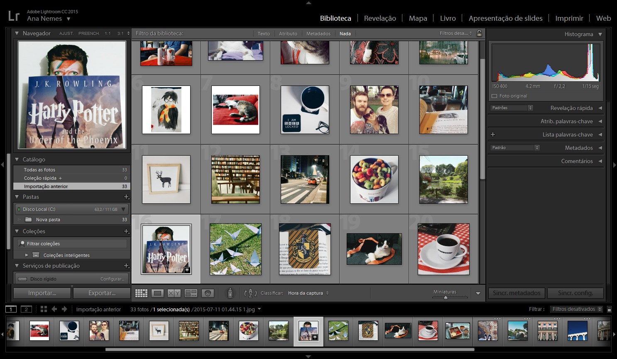This screenshot has height=359, width=617.
Task: Hide filmstrip with bottom arrow
Action: pos(308,356)
